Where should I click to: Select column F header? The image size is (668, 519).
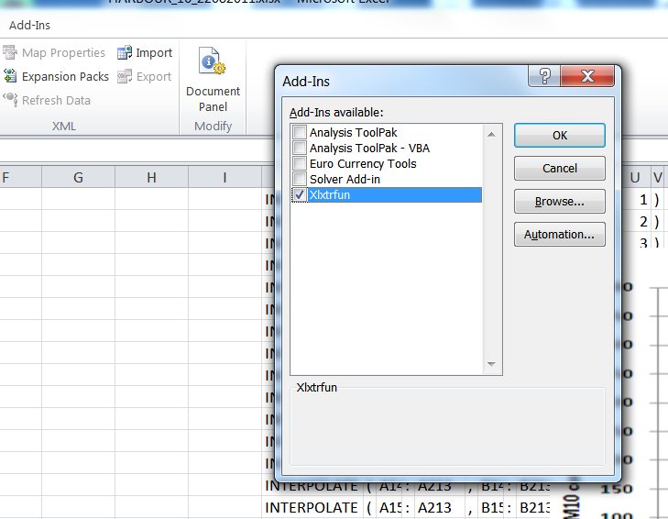20,177
